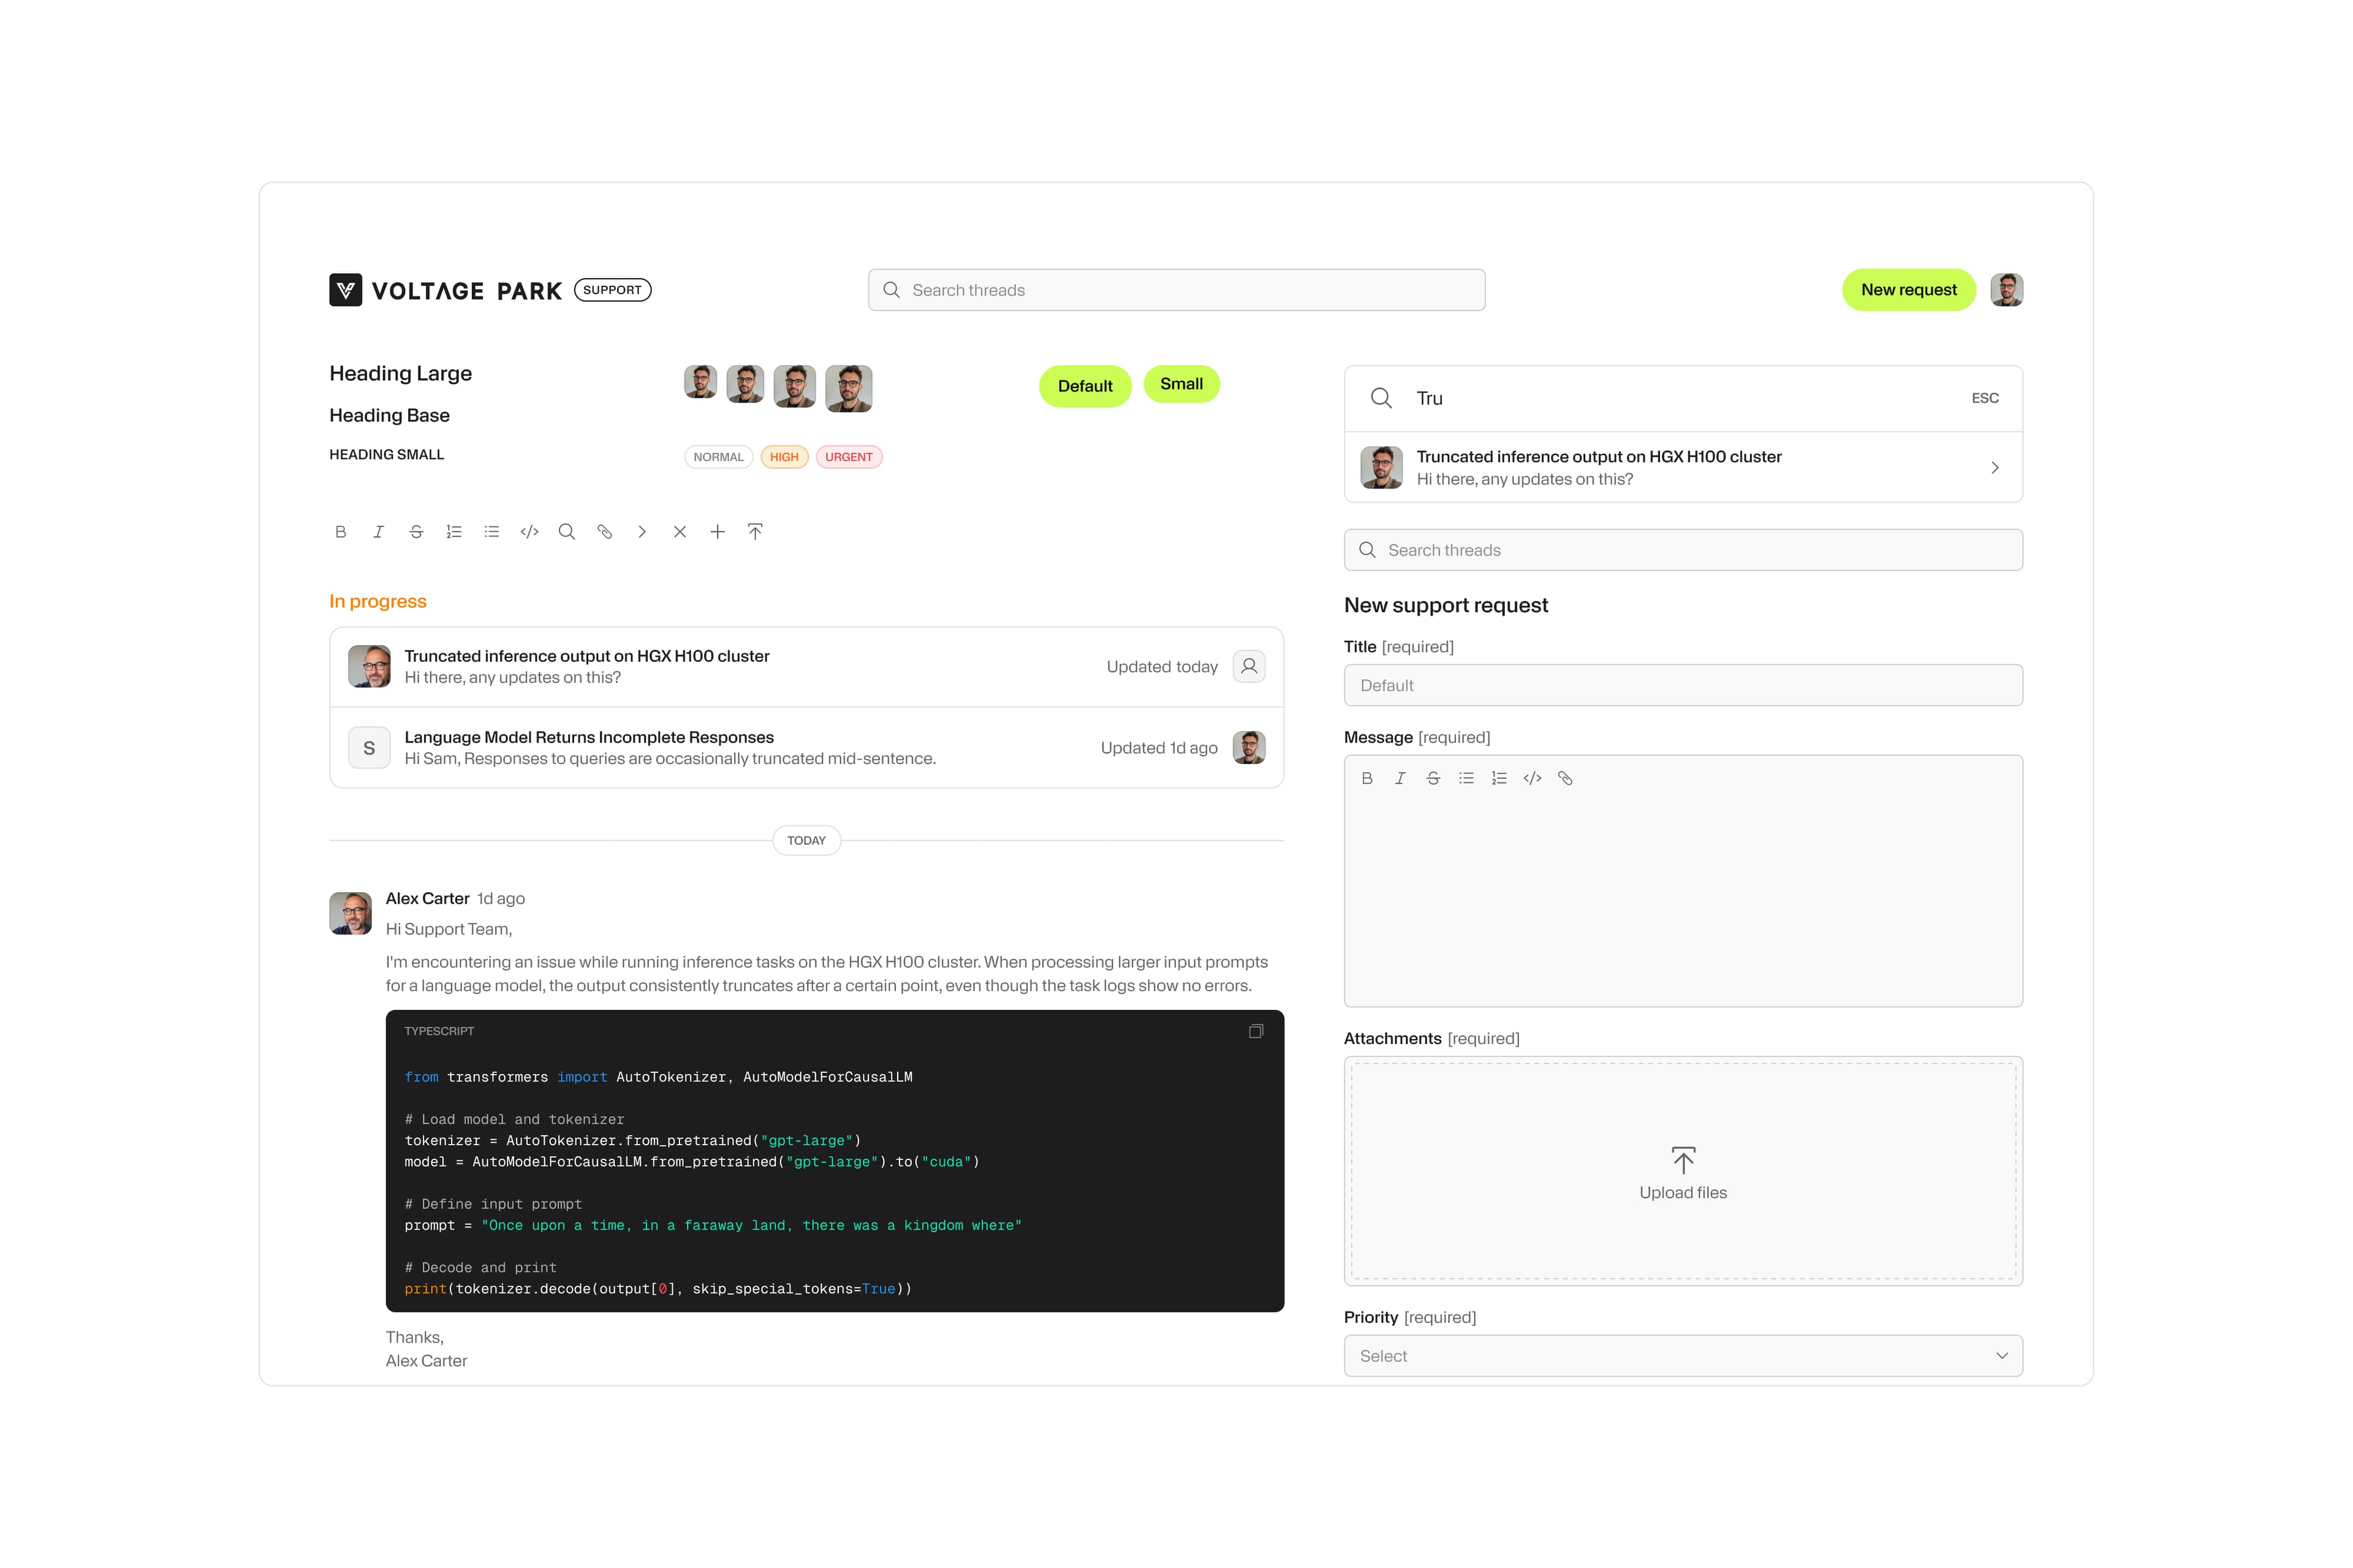Toggle italic formatting in the message editor

(x=1400, y=778)
